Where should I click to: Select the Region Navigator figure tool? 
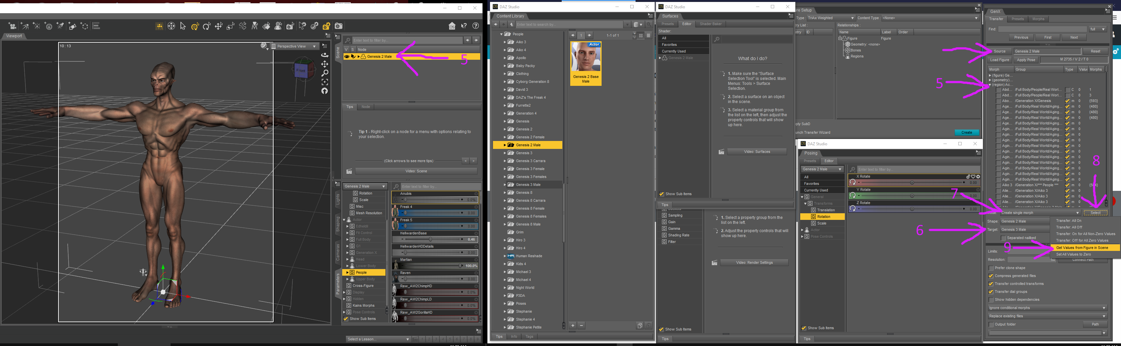point(278,26)
